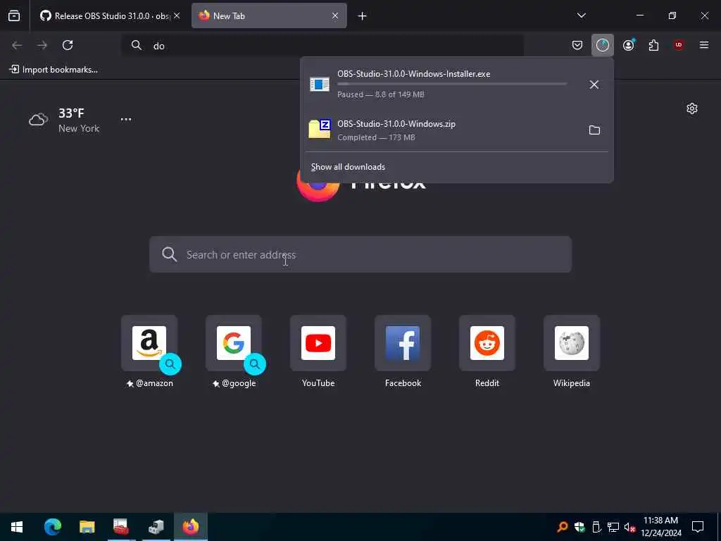Open the Pocket save icon
The width and height of the screenshot is (721, 541).
point(577,45)
